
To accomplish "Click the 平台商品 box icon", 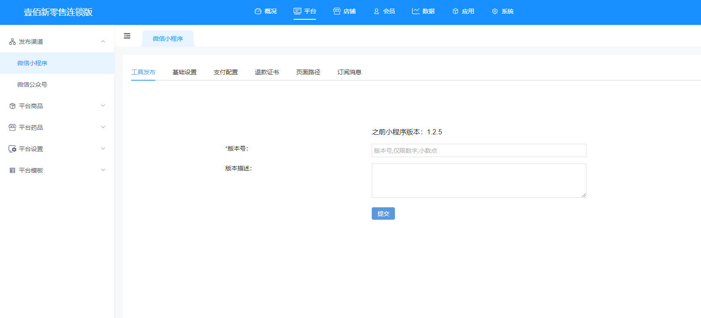I will pyautogui.click(x=12, y=106).
